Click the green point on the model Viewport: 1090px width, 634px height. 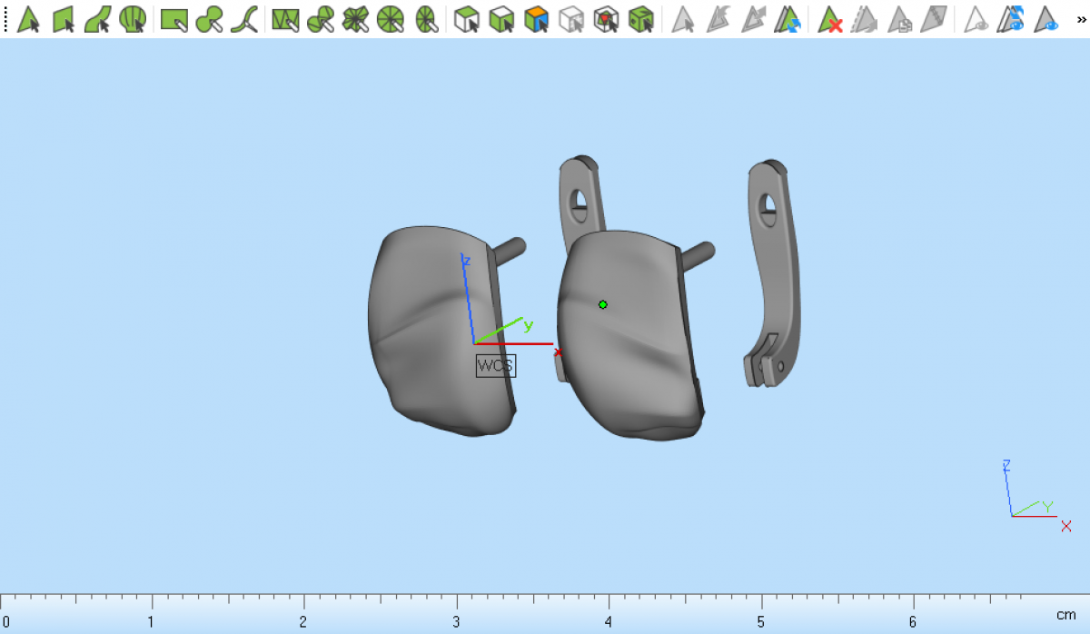click(603, 304)
